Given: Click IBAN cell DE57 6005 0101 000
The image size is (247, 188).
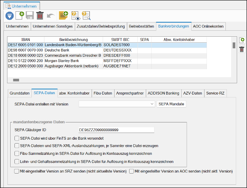Looking at the screenshot, I should coord(25,45).
